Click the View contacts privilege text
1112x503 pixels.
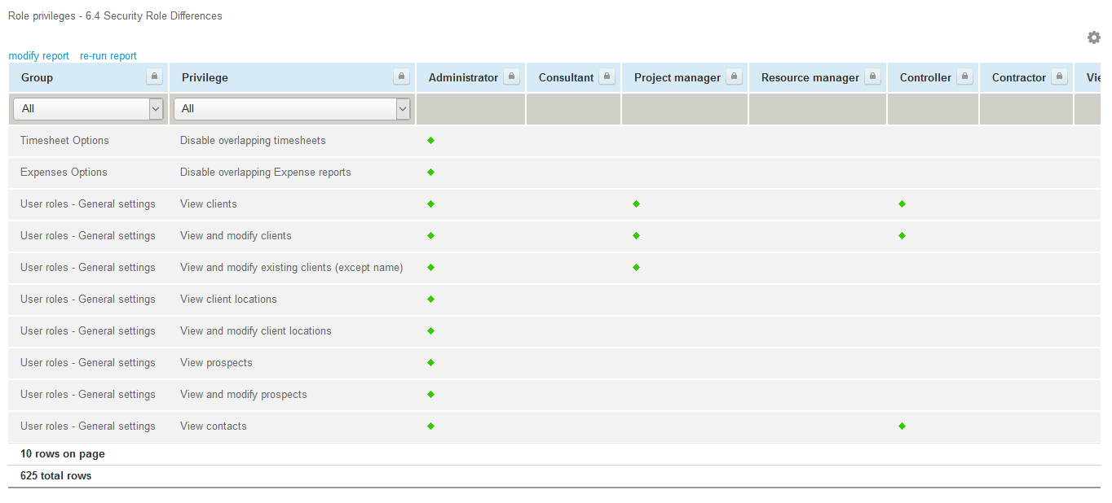tap(214, 426)
